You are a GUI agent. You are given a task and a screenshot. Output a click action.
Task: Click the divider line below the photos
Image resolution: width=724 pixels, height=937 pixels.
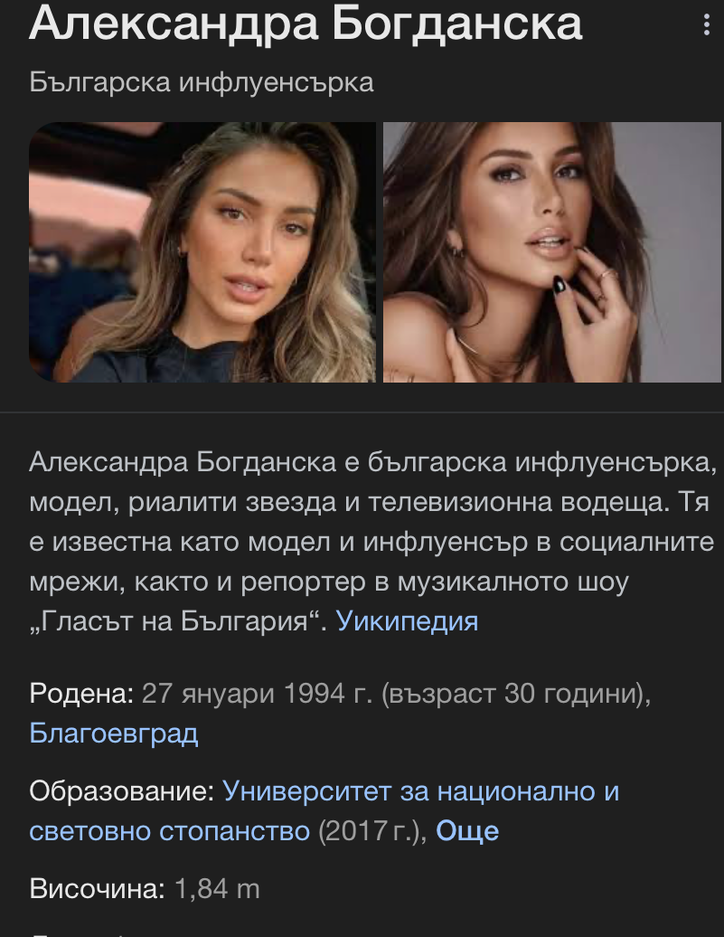(362, 412)
